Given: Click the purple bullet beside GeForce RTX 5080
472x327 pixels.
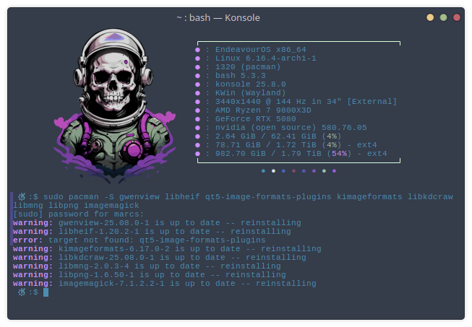Looking at the screenshot, I should (197, 119).
